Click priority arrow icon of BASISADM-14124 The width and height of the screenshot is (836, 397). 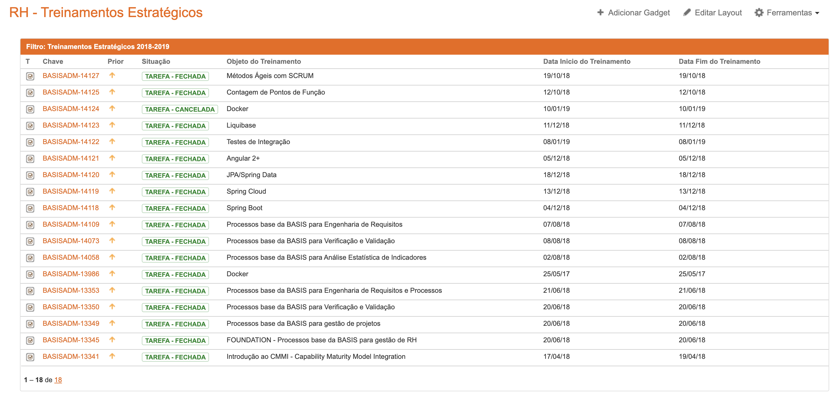tap(112, 109)
